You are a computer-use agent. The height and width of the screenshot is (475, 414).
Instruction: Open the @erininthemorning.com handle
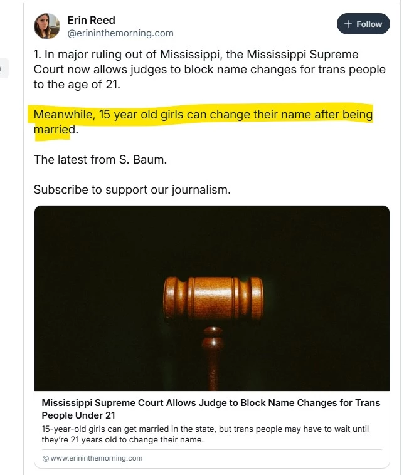coord(120,33)
